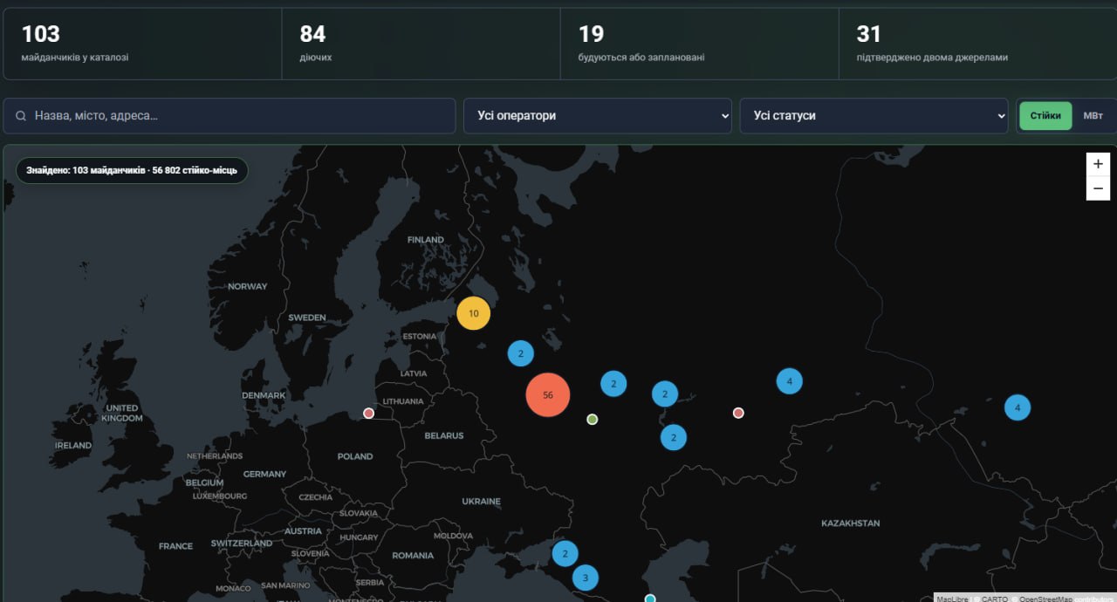Click the UNITED KINGDOM label on the map
This screenshot has width=1117, height=602.
(122, 413)
